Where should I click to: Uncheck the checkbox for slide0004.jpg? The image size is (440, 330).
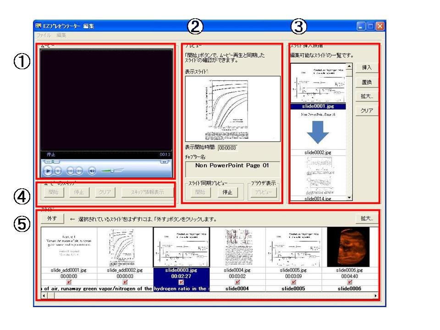[238, 282]
